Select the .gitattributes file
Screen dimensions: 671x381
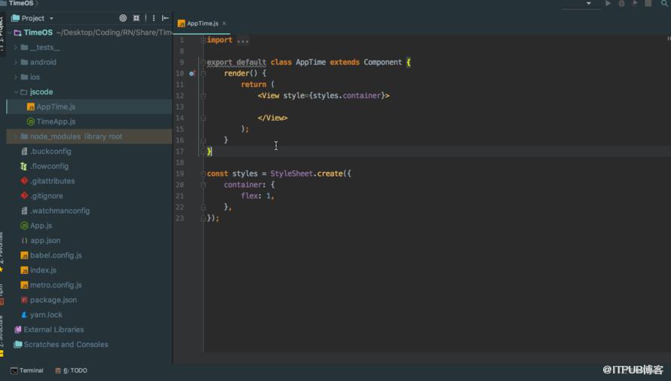pos(52,181)
